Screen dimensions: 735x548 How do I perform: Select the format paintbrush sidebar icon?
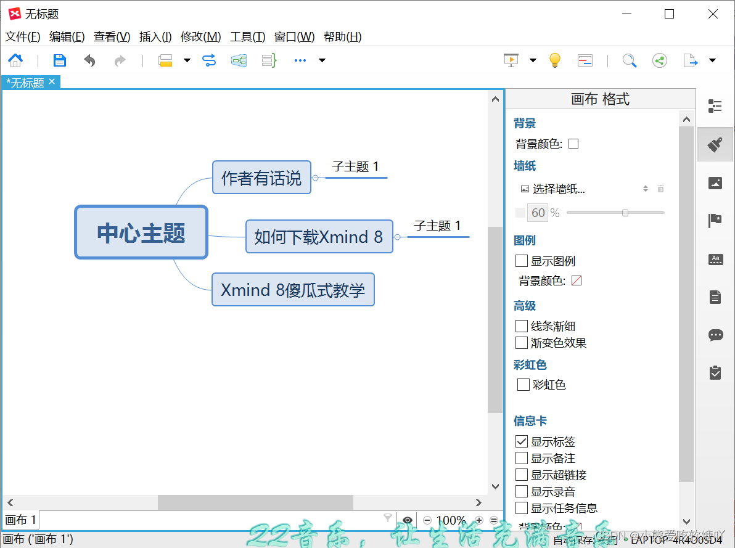click(715, 144)
